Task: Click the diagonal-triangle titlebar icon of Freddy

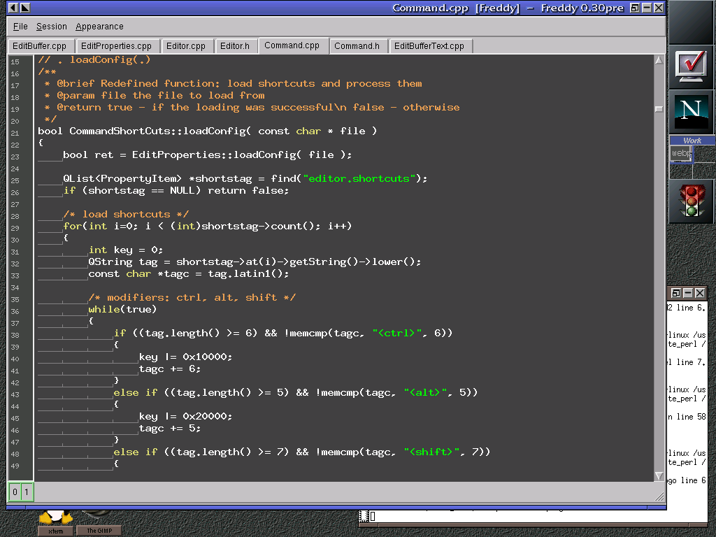Action: [x=24, y=8]
